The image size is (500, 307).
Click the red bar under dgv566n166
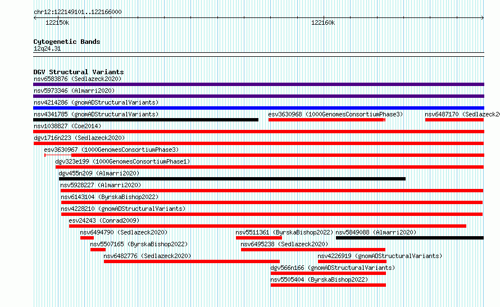(328, 273)
